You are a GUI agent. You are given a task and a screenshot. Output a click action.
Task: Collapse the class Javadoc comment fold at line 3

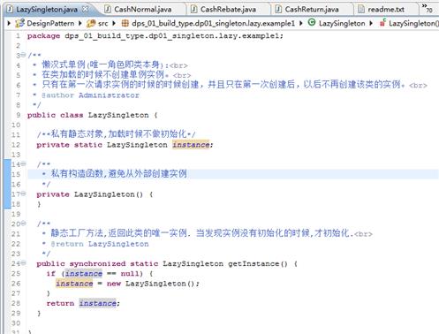pyautogui.click(x=23, y=55)
